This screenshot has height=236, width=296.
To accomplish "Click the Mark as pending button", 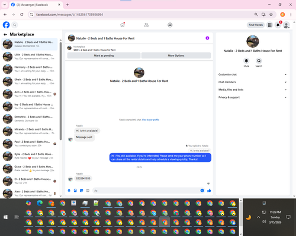I will (x=104, y=55).
